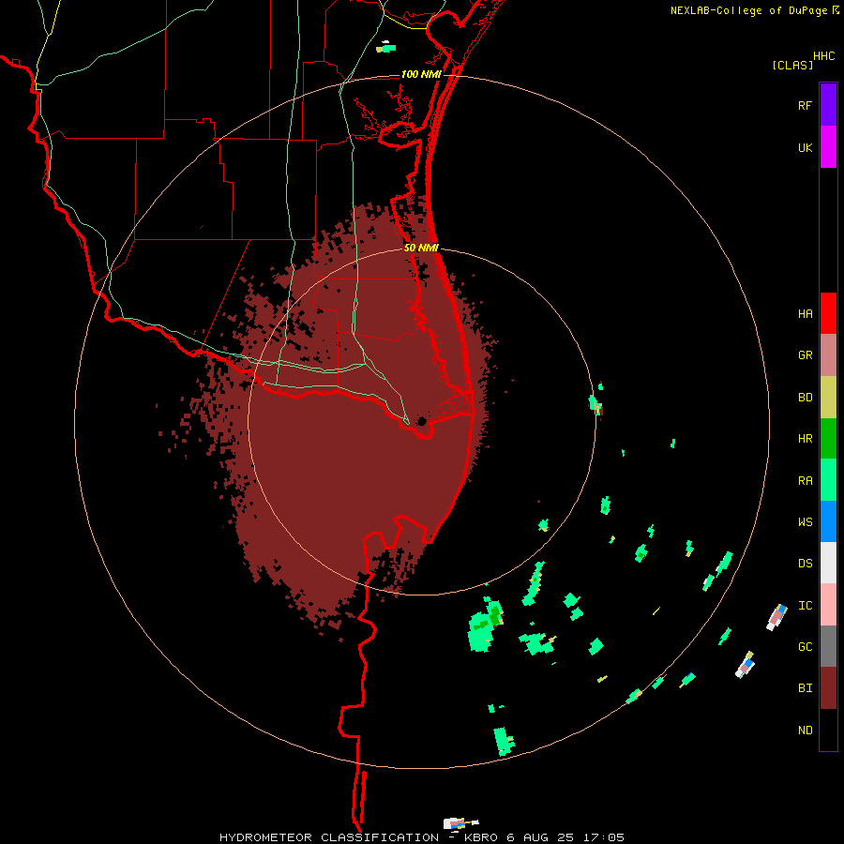
Task: Click the [CLAS] label above legend
Action: pyautogui.click(x=792, y=65)
